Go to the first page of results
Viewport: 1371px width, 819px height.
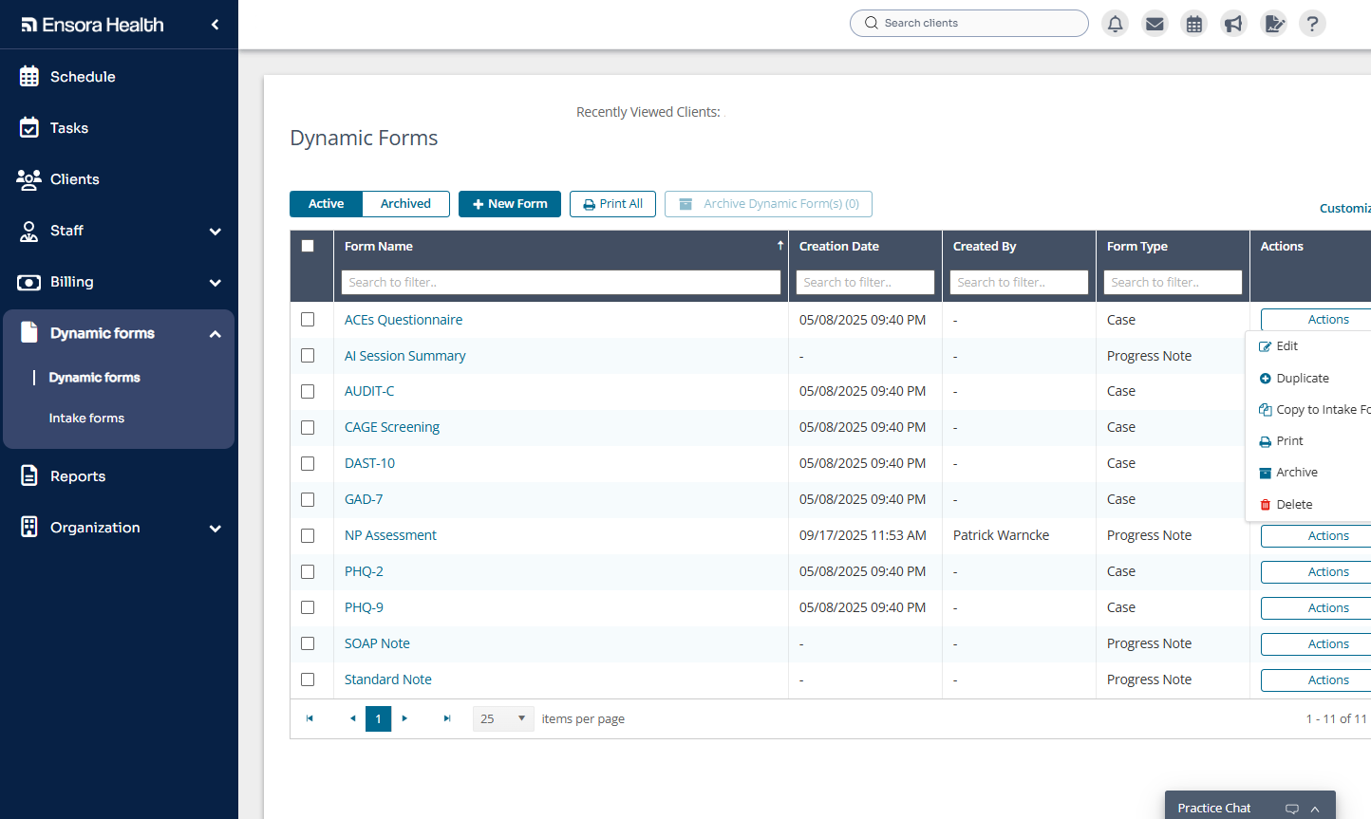point(310,718)
